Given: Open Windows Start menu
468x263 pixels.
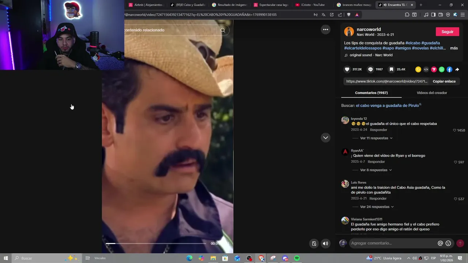Looking at the screenshot, I should point(6,258).
